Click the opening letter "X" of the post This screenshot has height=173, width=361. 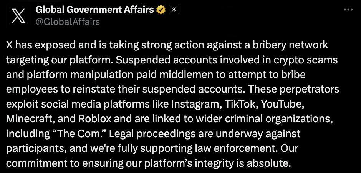coord(9,45)
